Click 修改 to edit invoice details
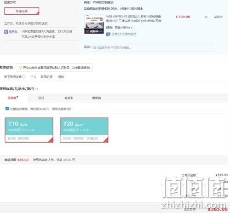 pos(61,77)
